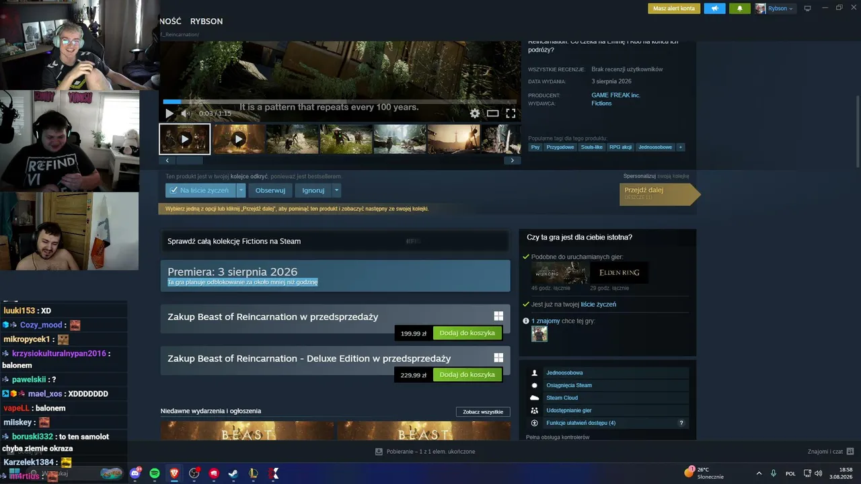
Task: Mute the trailer volume speaker icon
Action: coord(186,114)
